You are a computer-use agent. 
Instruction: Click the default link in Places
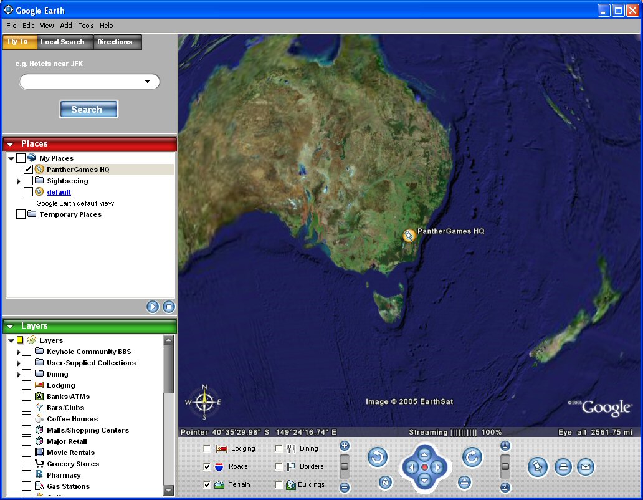59,192
